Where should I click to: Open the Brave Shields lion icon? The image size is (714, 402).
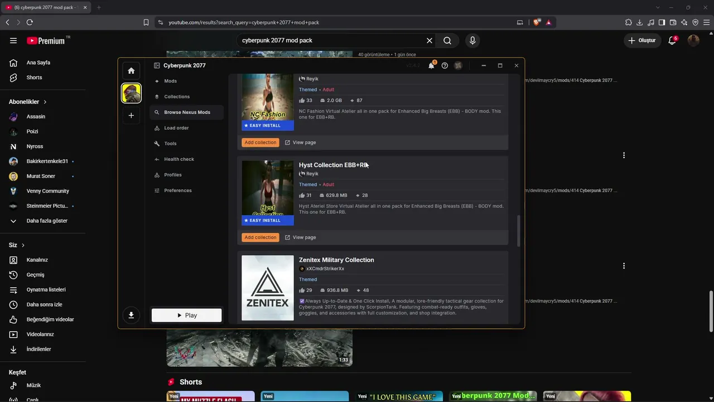point(537,22)
